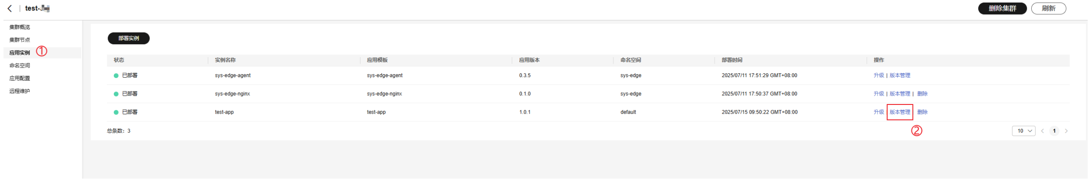The width and height of the screenshot is (1089, 179).
Task: Click the back arrow icon
Action: coord(10,9)
